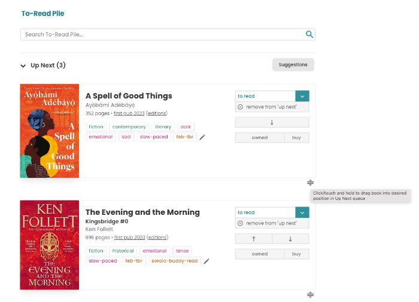Open The Evening and the Morning cover
Image resolution: width=419 pixels, height=302 pixels.
(50, 245)
